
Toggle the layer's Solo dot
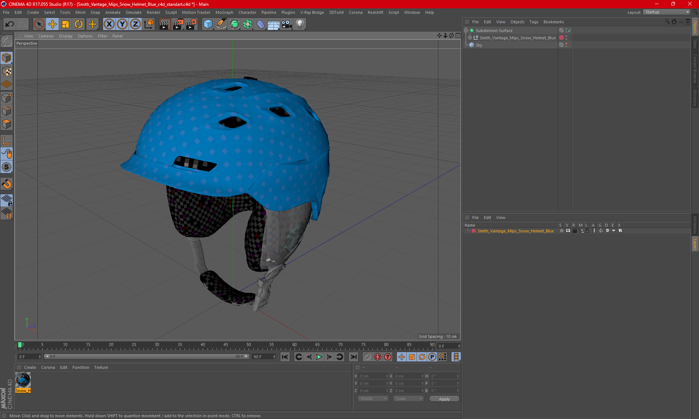(x=561, y=231)
